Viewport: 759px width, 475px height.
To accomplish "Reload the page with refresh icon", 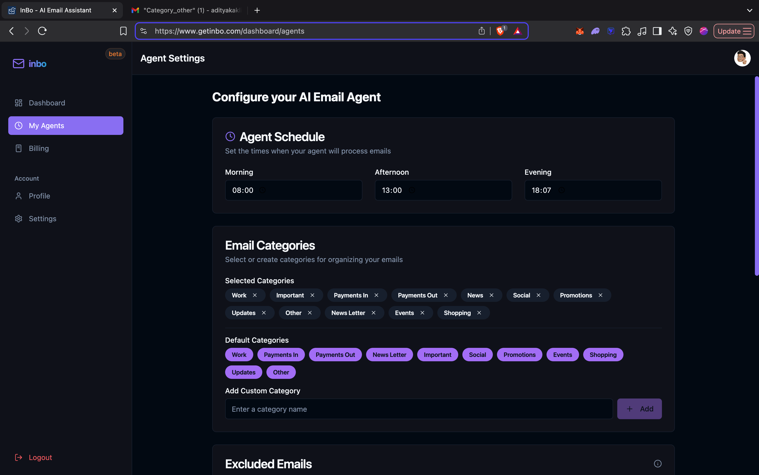I will (42, 31).
